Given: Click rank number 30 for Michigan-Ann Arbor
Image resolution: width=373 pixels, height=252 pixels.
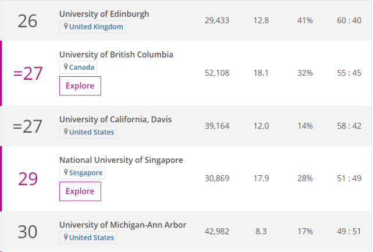Looking at the screenshot, I should 27,232.
